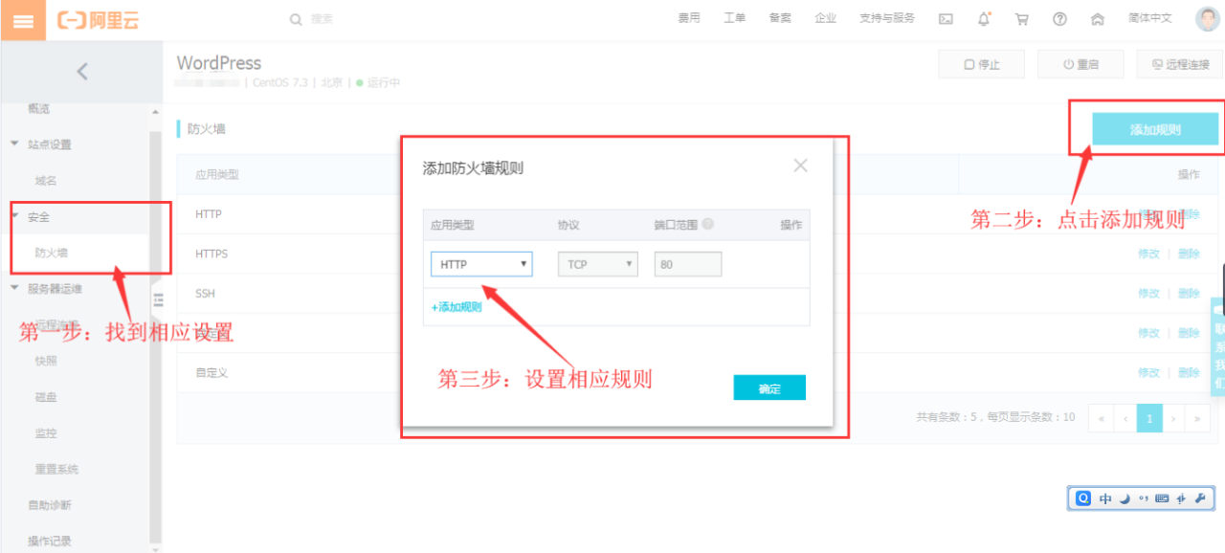Go to the home icon
Viewport: 1225px width, 553px height.
click(1098, 19)
